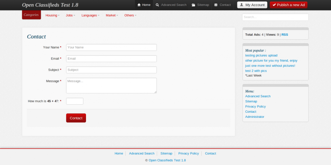331x165 pixels.
Task: Click Contact in sidebar Menu
Action: pos(251,112)
